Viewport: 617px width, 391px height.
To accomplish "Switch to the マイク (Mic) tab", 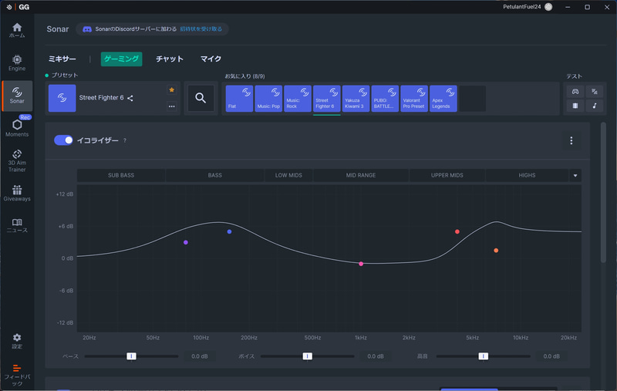I will pyautogui.click(x=211, y=59).
